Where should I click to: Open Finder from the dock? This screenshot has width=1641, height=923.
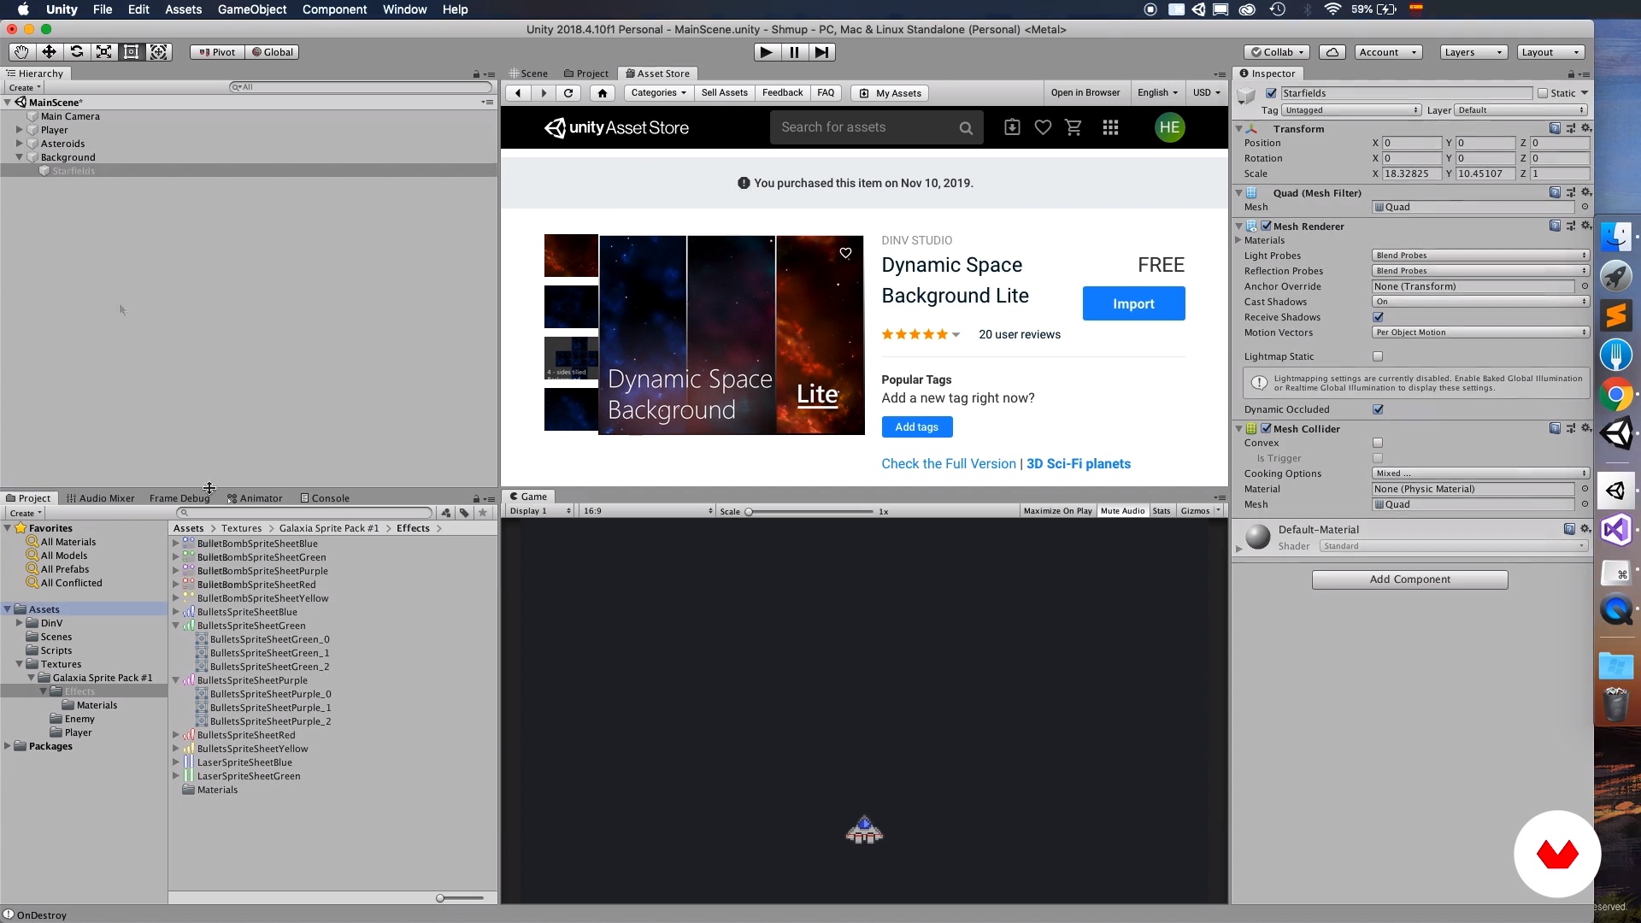coord(1616,237)
